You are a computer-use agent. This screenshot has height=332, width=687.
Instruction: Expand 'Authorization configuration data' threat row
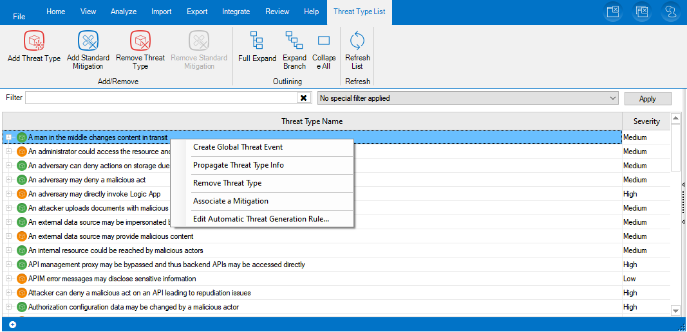pyautogui.click(x=9, y=307)
